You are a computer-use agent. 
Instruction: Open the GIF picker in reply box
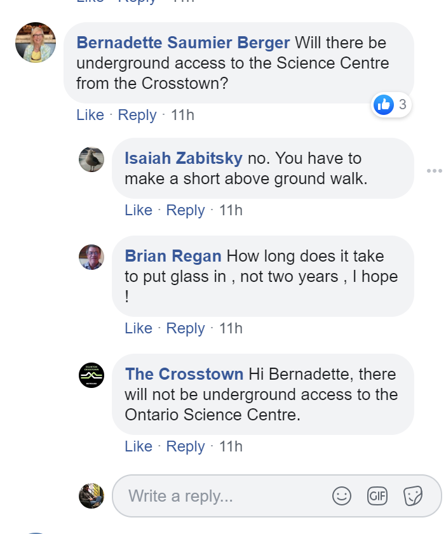tap(377, 496)
